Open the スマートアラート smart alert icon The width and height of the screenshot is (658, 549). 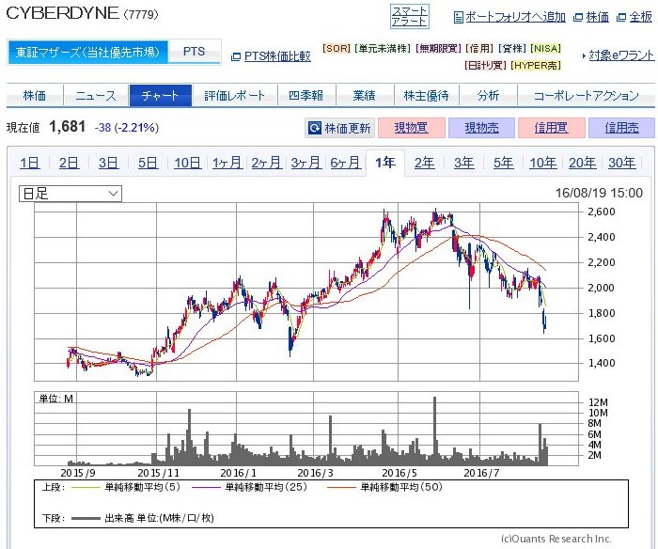click(x=410, y=16)
